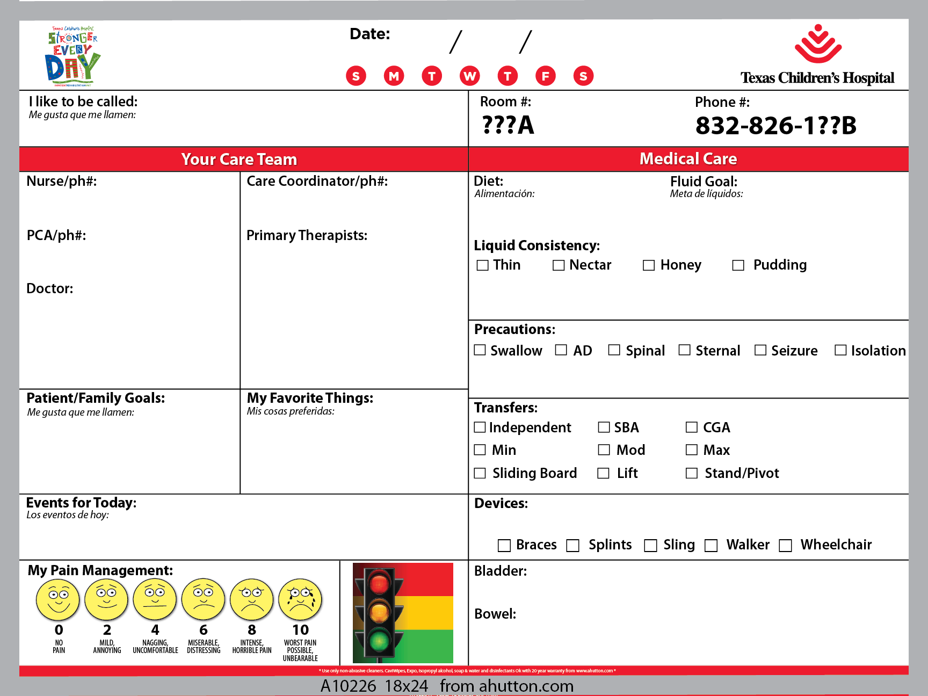The height and width of the screenshot is (696, 928).
Task: Check the Thin liquid consistency box
Action: tap(483, 265)
